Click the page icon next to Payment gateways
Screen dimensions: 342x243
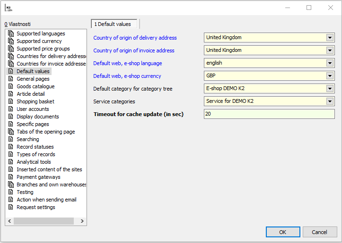tap(11, 177)
